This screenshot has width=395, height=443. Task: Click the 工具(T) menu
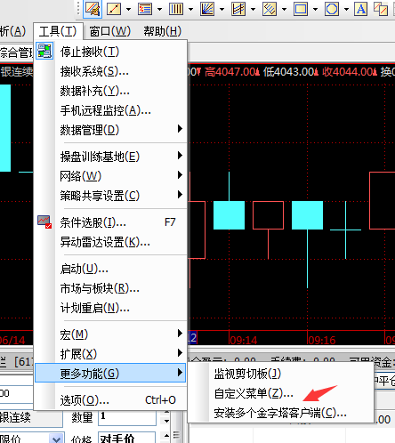click(58, 31)
